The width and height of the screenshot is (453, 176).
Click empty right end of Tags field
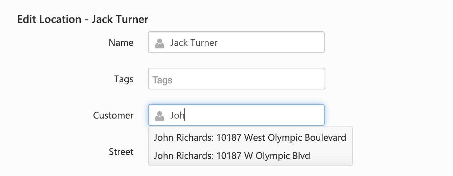[x=305, y=79]
